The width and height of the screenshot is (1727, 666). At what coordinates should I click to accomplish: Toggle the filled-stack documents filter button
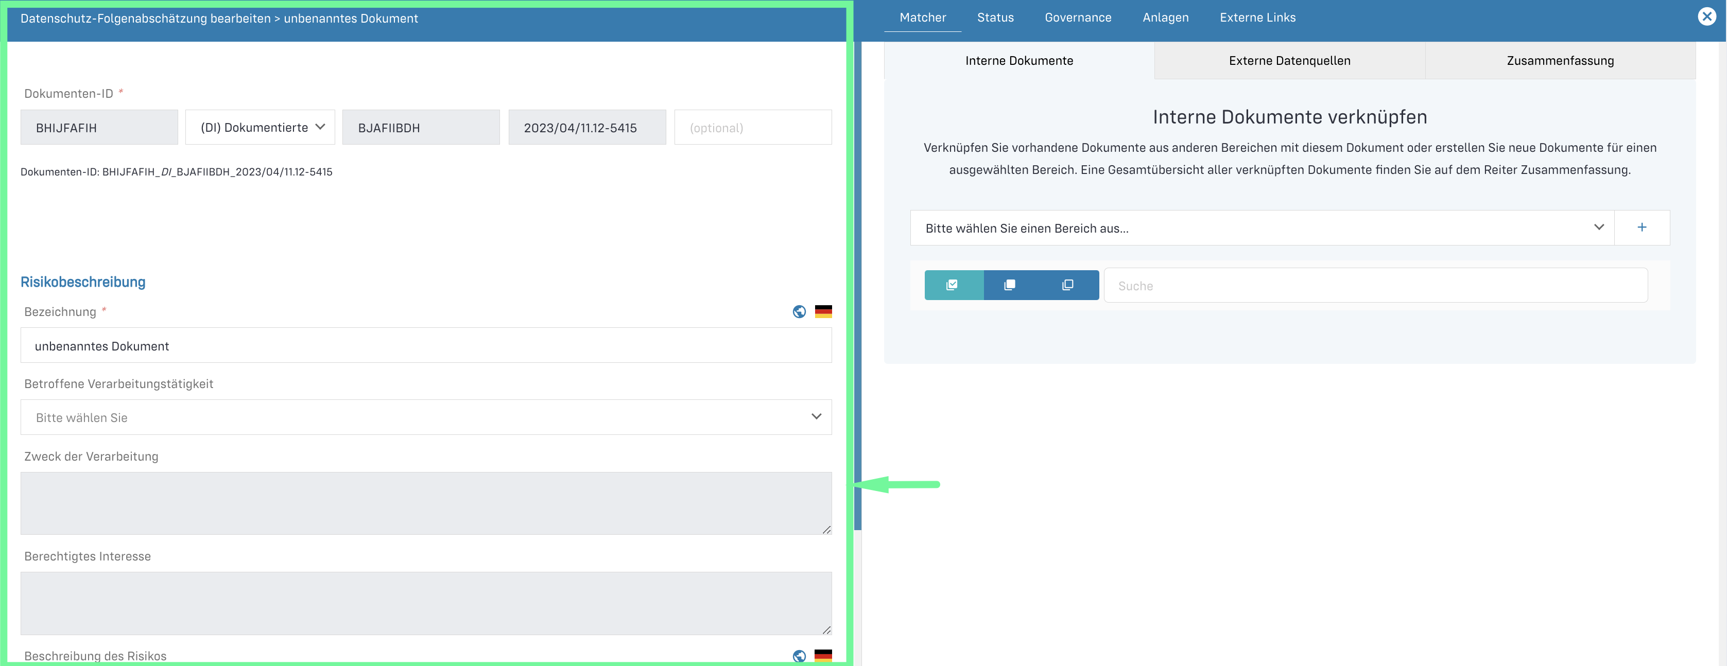(x=1010, y=286)
